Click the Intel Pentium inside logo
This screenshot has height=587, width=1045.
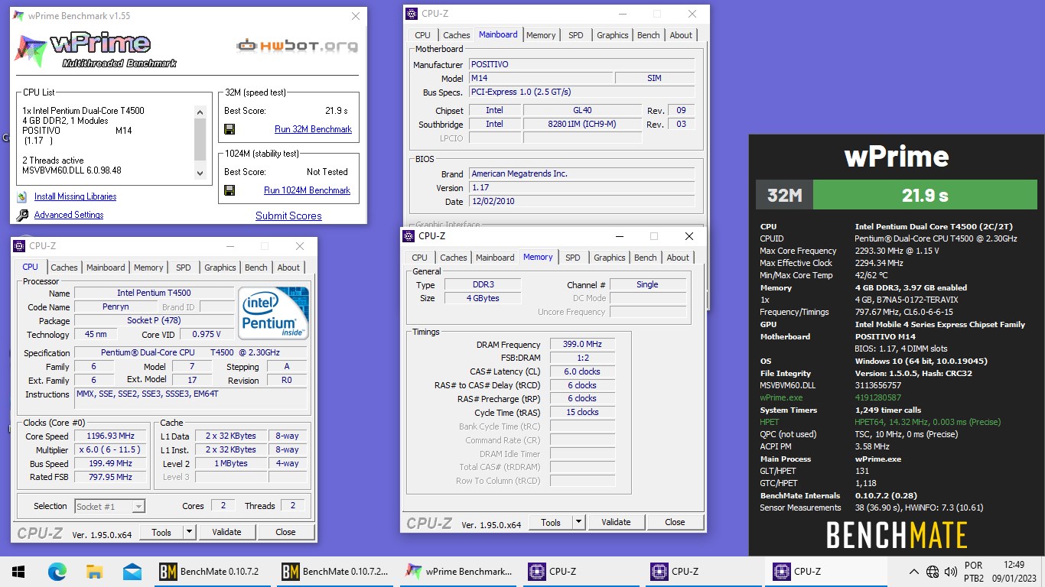pos(274,313)
